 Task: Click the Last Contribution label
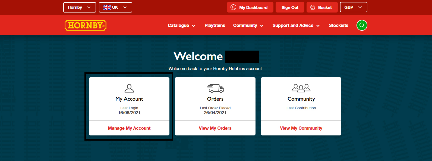click(301, 108)
